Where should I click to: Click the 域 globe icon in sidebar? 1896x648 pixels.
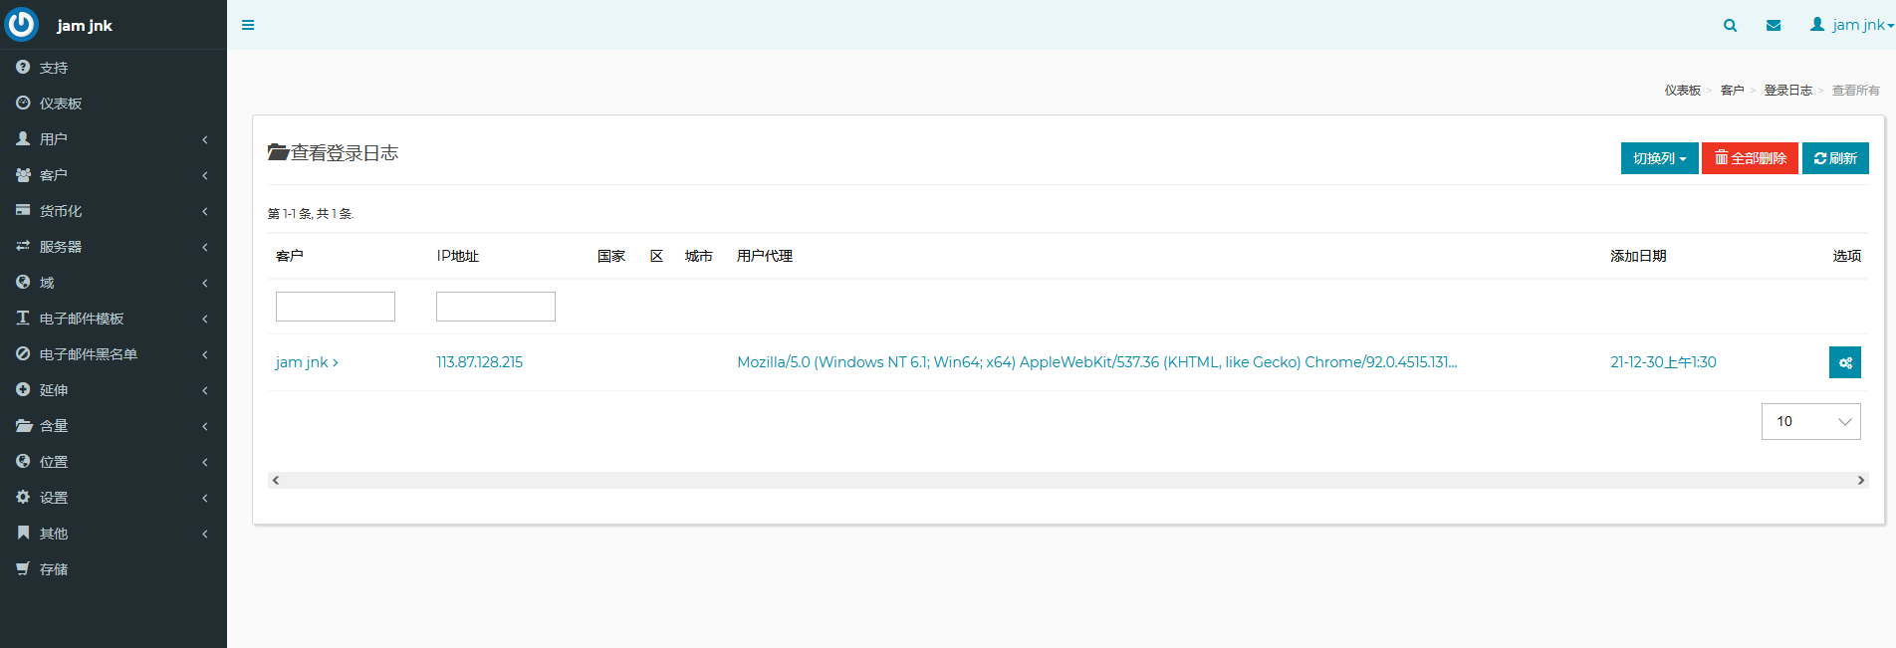(23, 282)
